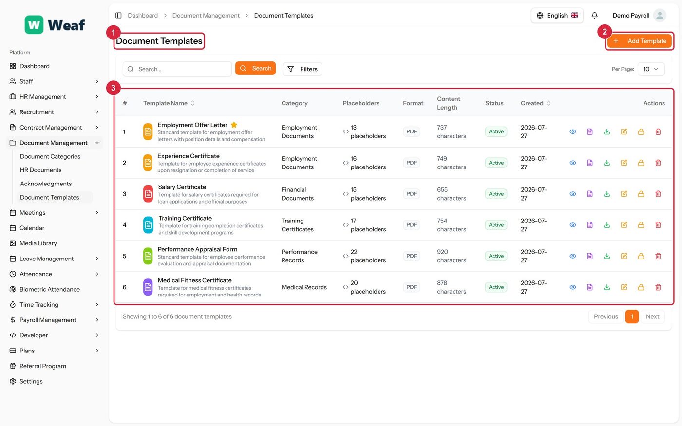Sort by the Created column header
Viewport: 682px width, 426px height.
tap(536, 103)
